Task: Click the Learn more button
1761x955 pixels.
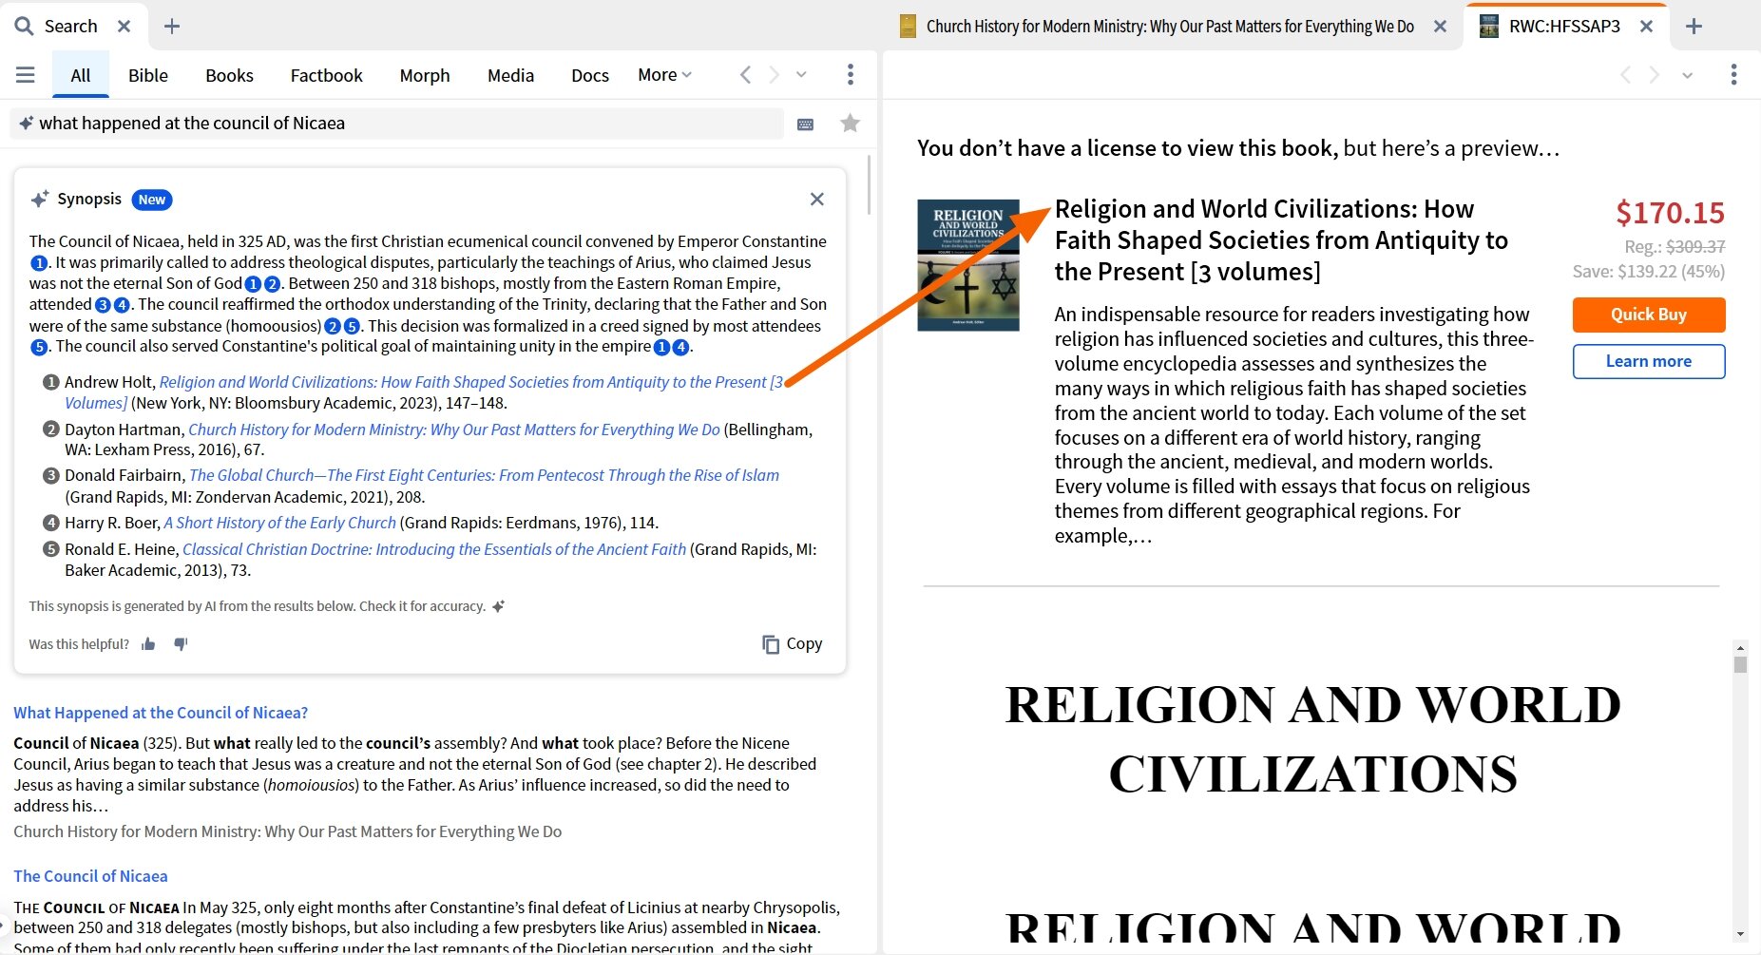Action: click(x=1649, y=361)
